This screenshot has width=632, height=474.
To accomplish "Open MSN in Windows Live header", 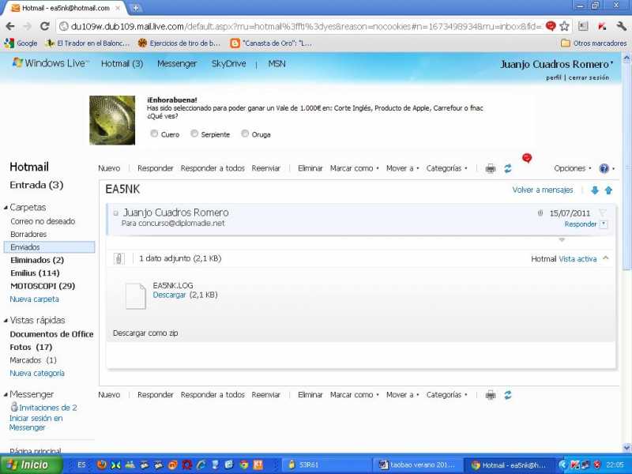I will [277, 64].
